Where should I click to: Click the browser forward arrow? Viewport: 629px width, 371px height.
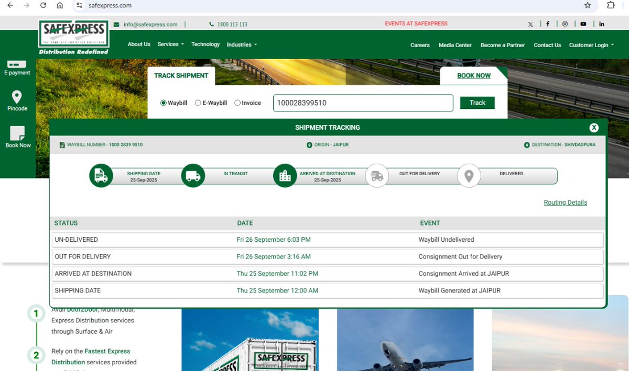27,5
